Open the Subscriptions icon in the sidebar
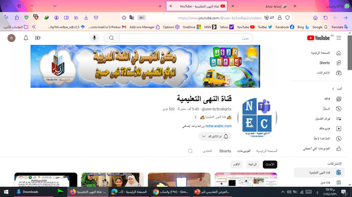Viewport: 352px width, 197px height. (338, 73)
